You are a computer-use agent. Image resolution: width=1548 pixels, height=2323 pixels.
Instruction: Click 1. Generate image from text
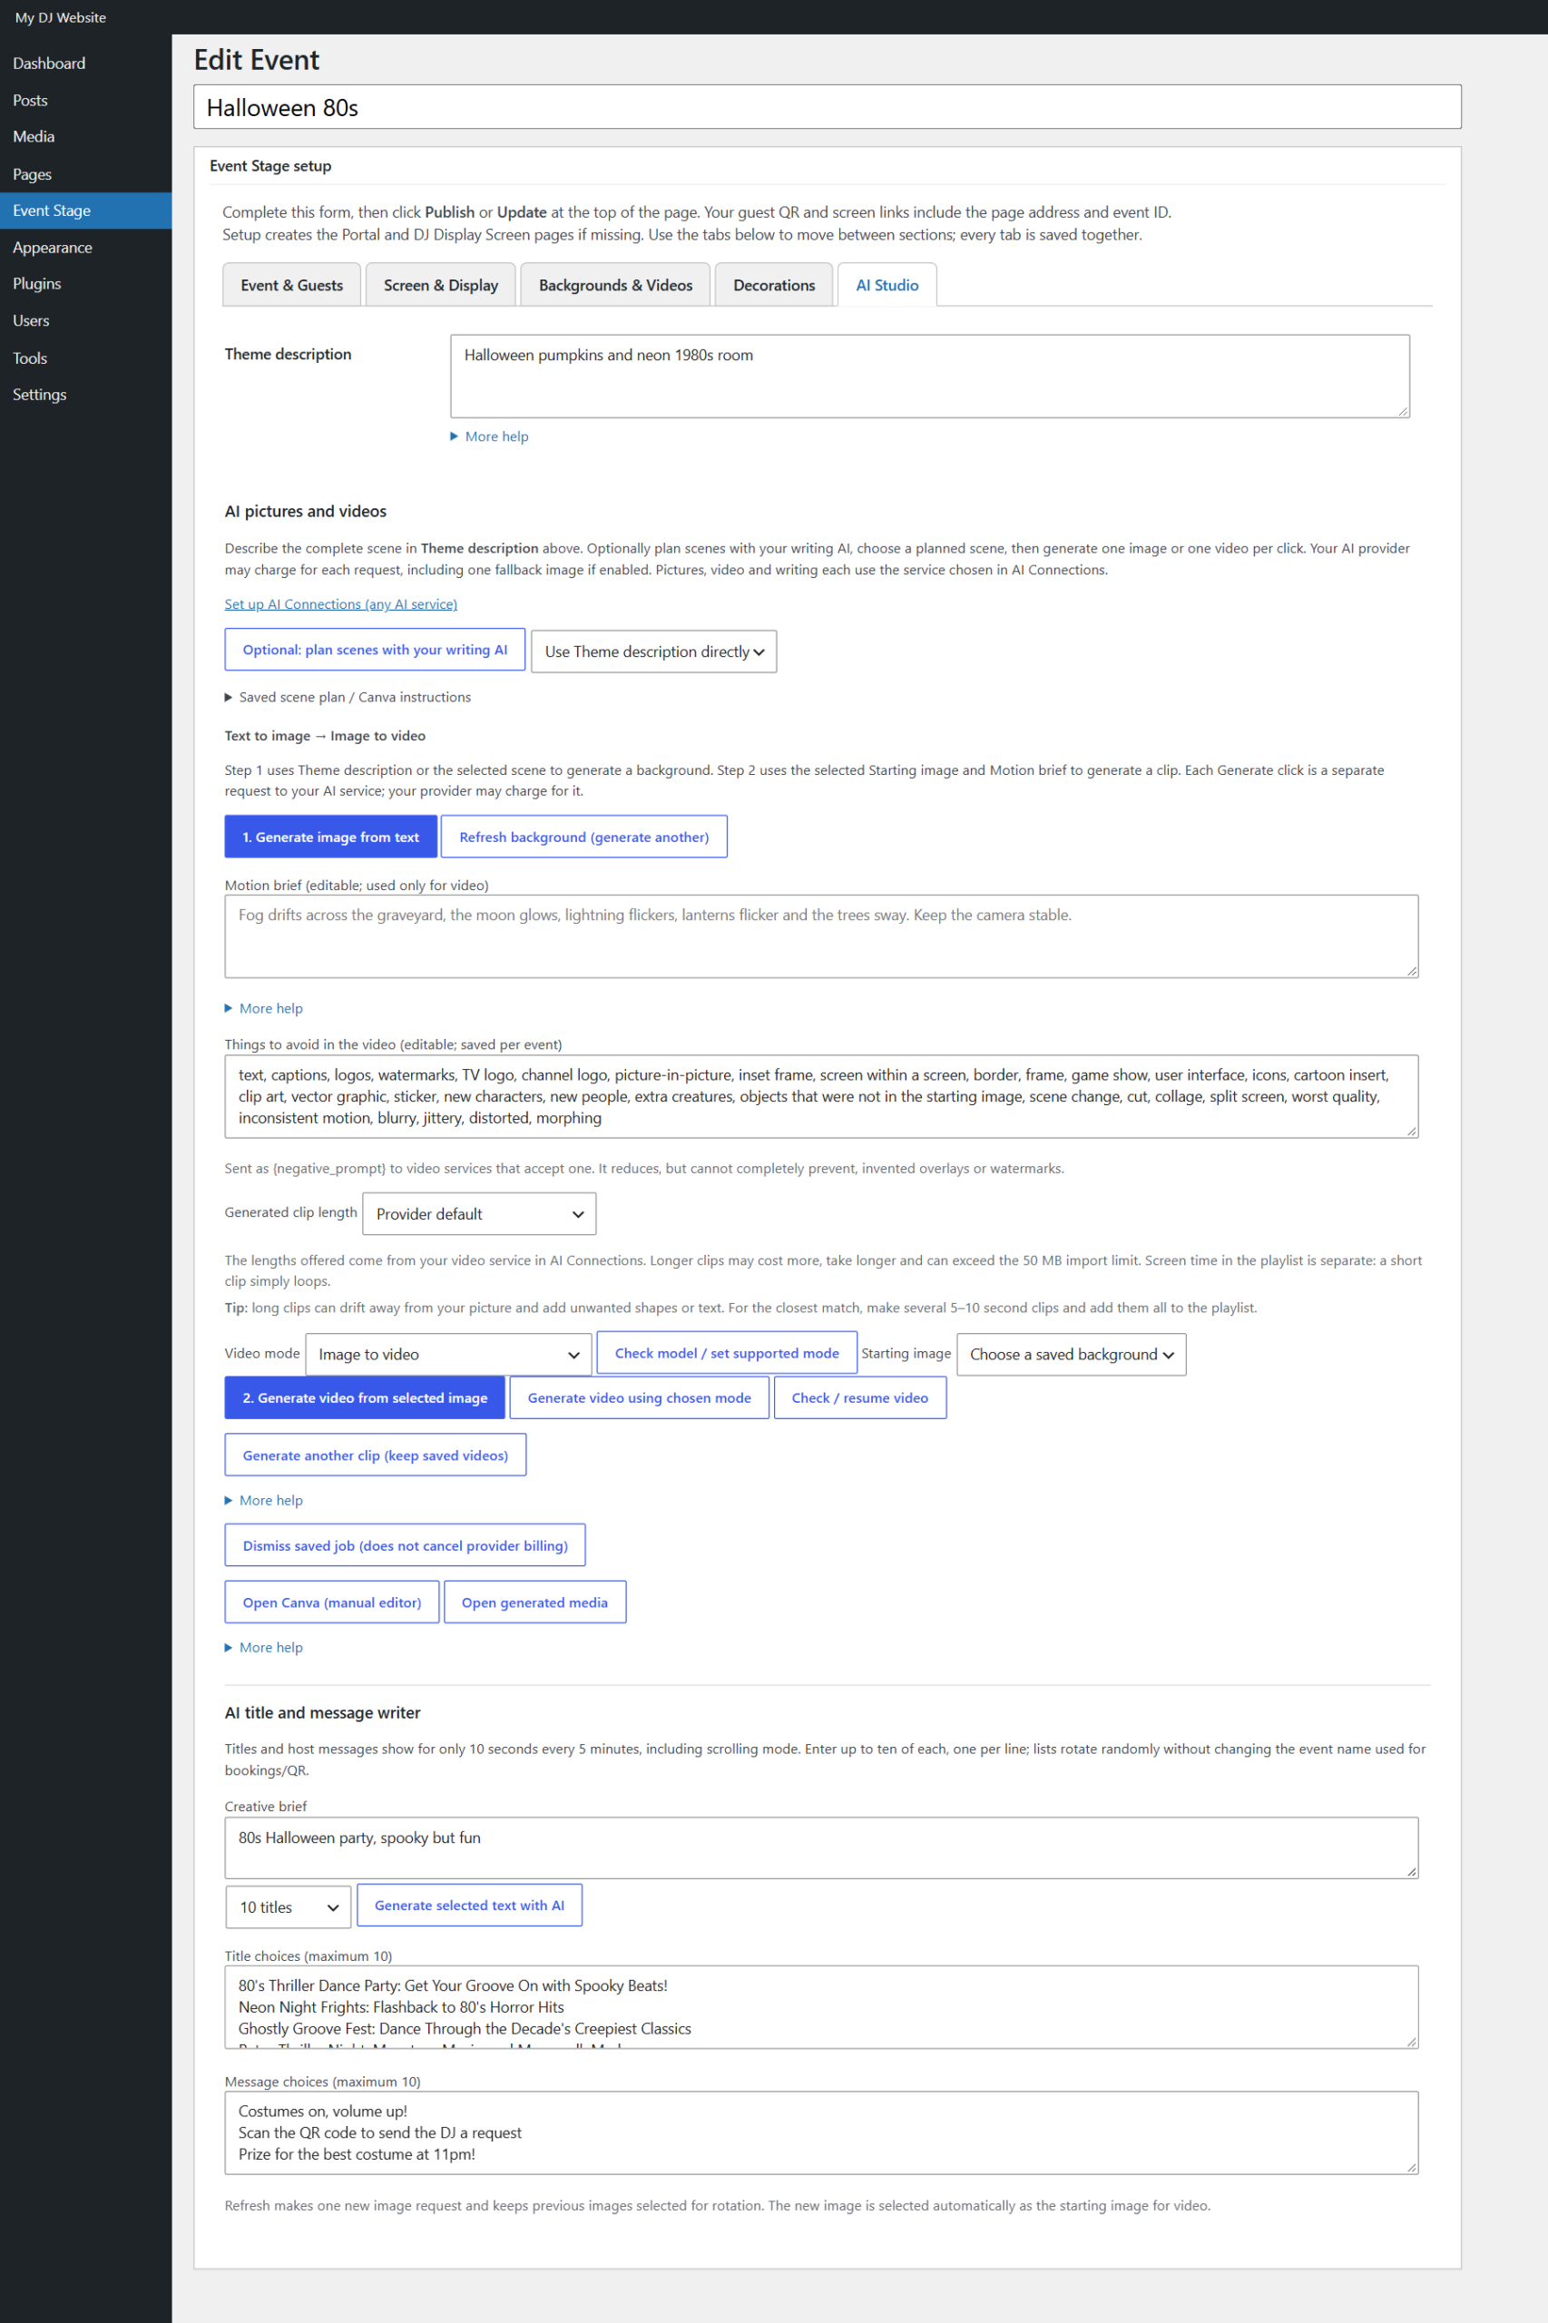[x=330, y=837]
